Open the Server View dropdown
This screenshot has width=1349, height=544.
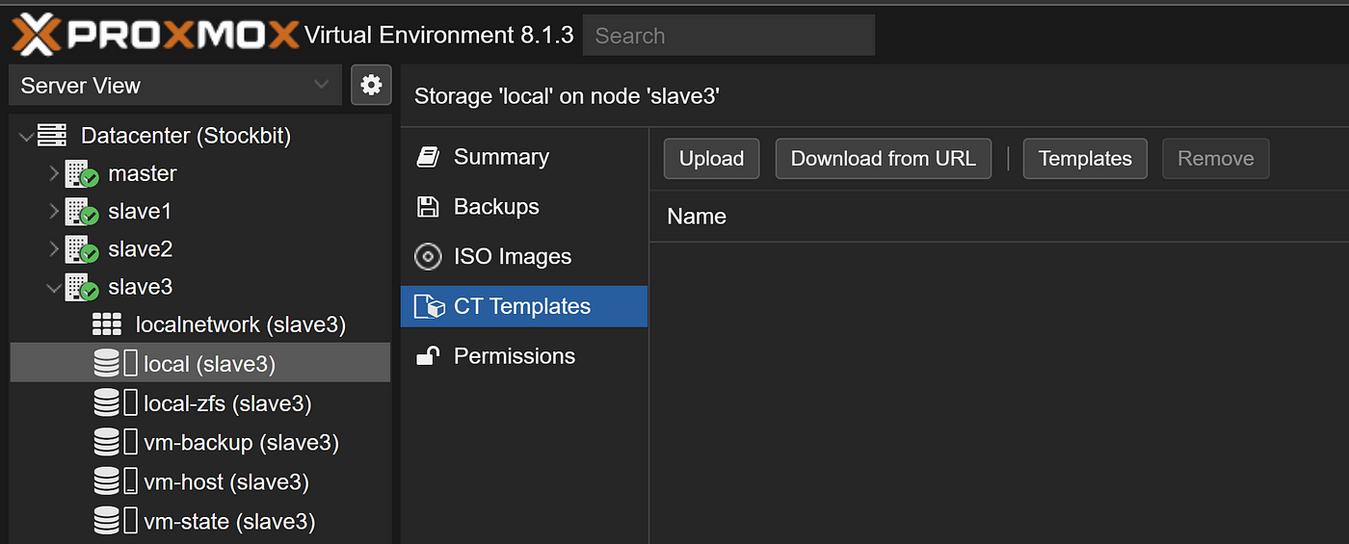coord(175,86)
